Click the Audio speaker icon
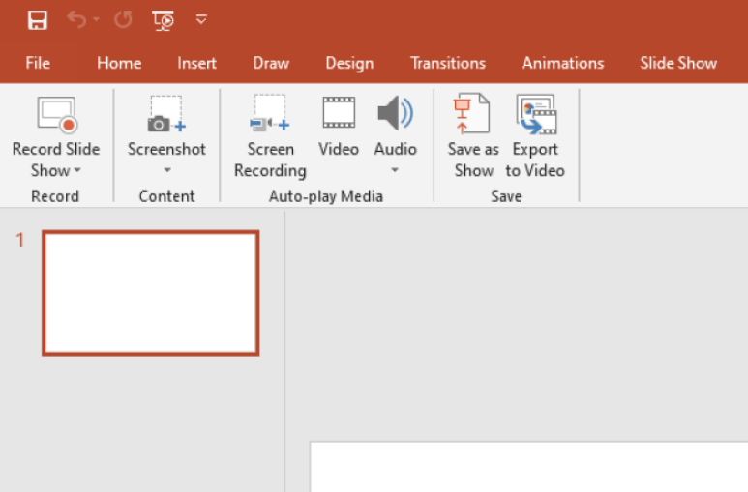The width and height of the screenshot is (748, 492). (396, 112)
